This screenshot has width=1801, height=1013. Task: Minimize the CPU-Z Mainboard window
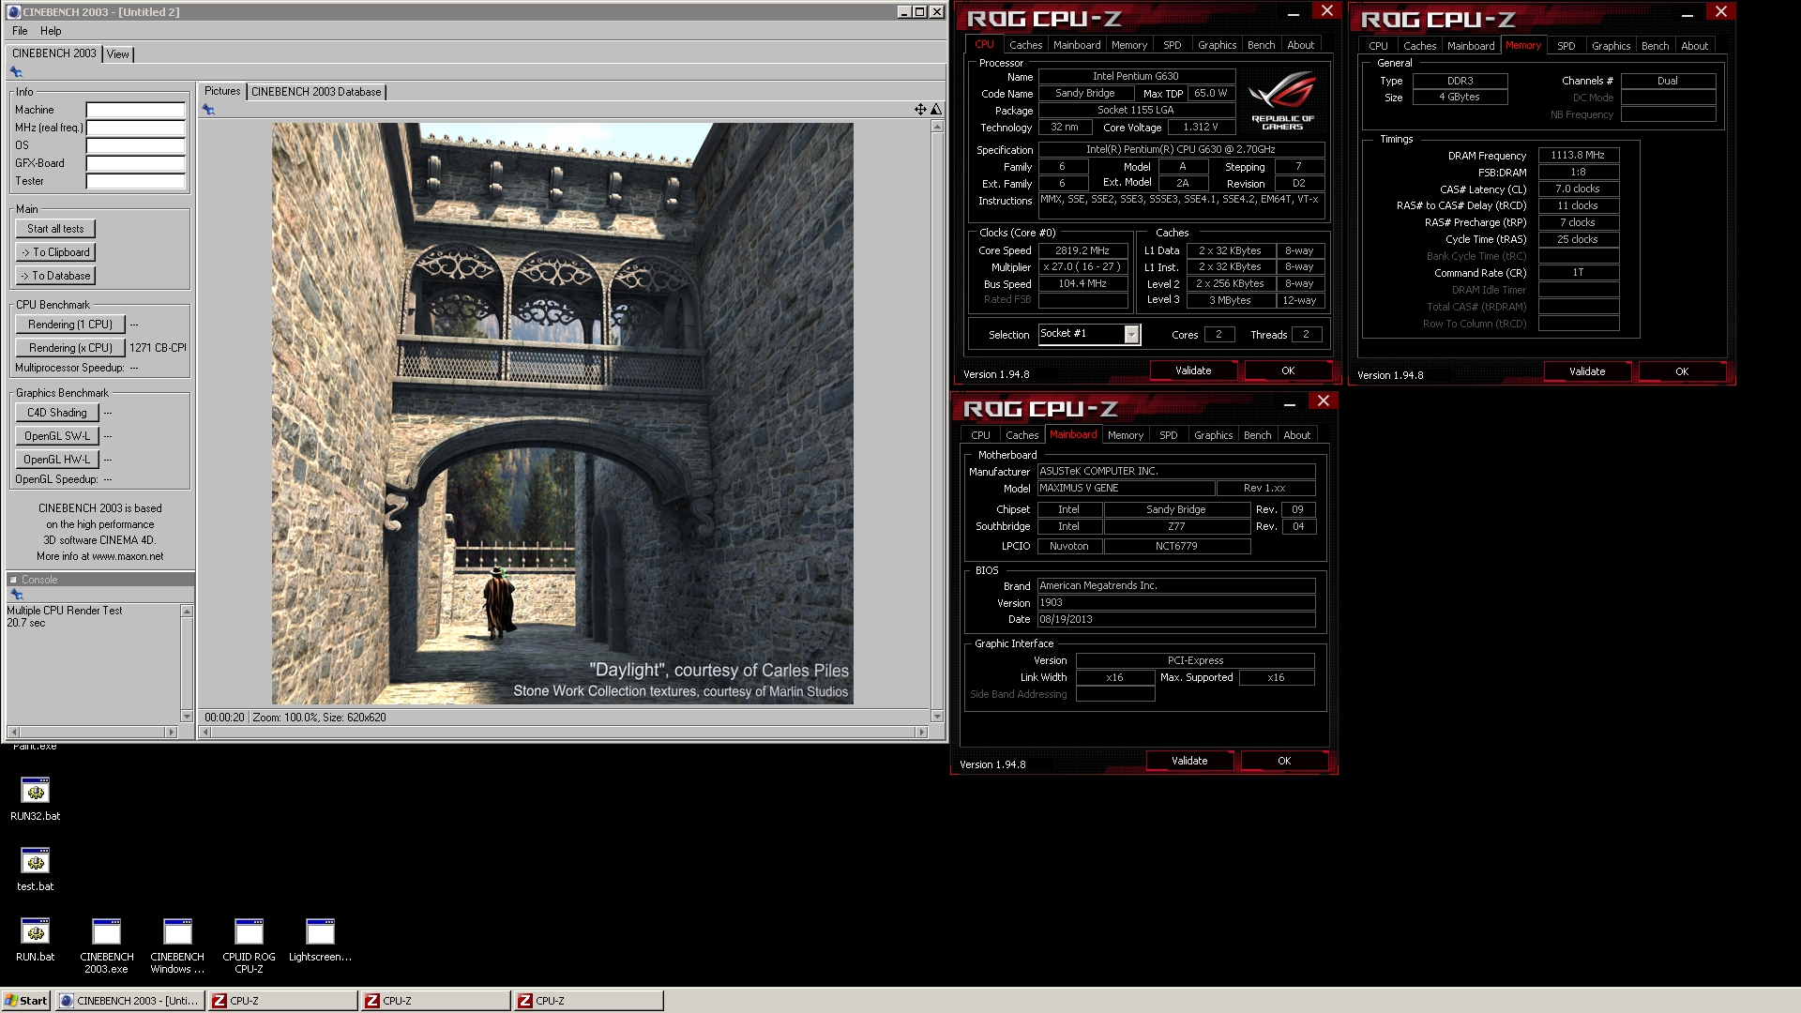(x=1290, y=403)
